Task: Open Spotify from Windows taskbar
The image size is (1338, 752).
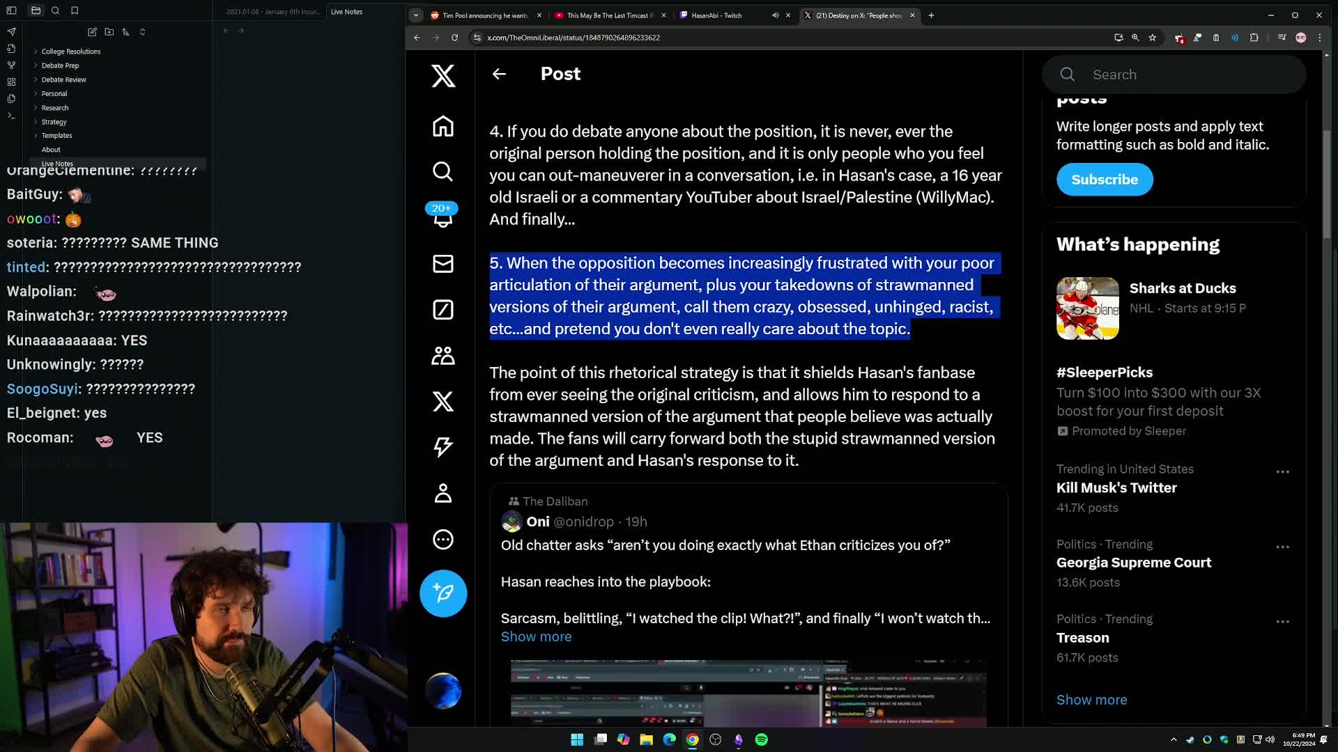Action: (762, 739)
